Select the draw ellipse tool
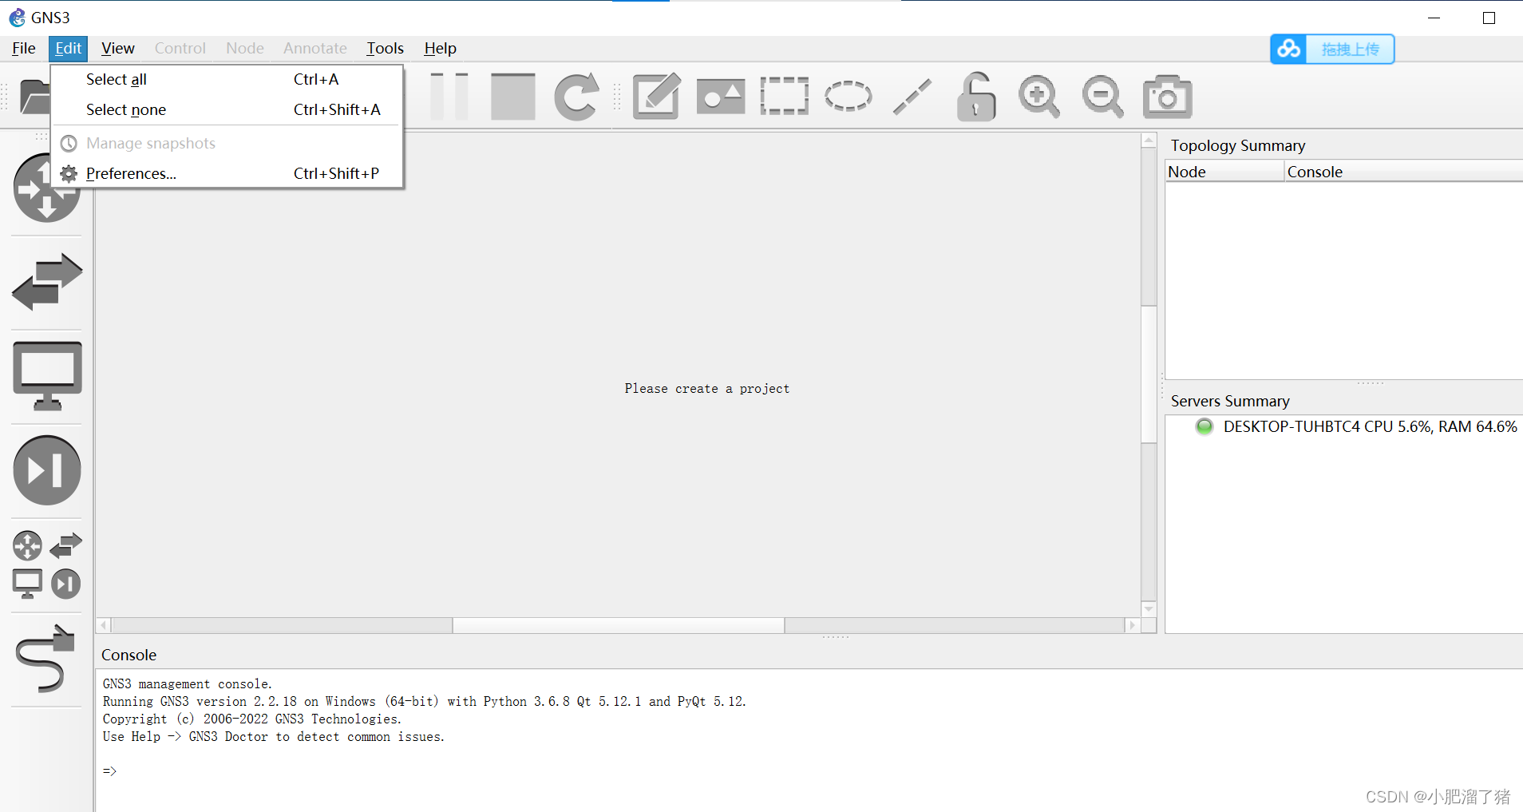The image size is (1523, 812). pos(848,97)
